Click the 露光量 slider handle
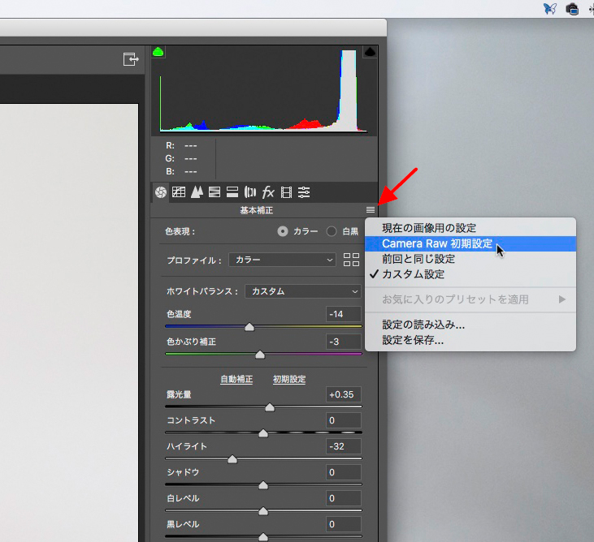The width and height of the screenshot is (594, 542). (270, 407)
